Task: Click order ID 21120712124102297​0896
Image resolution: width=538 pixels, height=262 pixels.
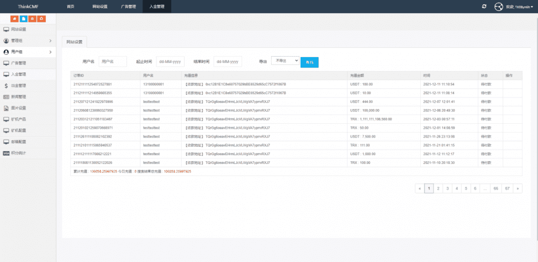Action: pos(94,102)
